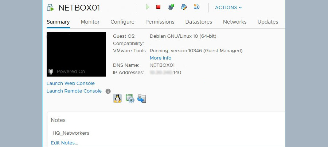The width and height of the screenshot is (328, 147).
Task: Open the Configure tab
Action: [122, 22]
